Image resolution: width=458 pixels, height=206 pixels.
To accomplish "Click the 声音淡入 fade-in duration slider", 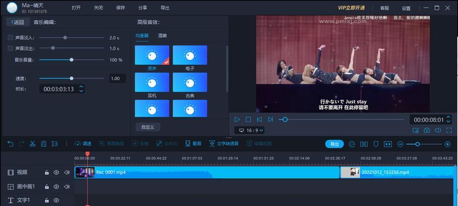I will click(x=71, y=38).
